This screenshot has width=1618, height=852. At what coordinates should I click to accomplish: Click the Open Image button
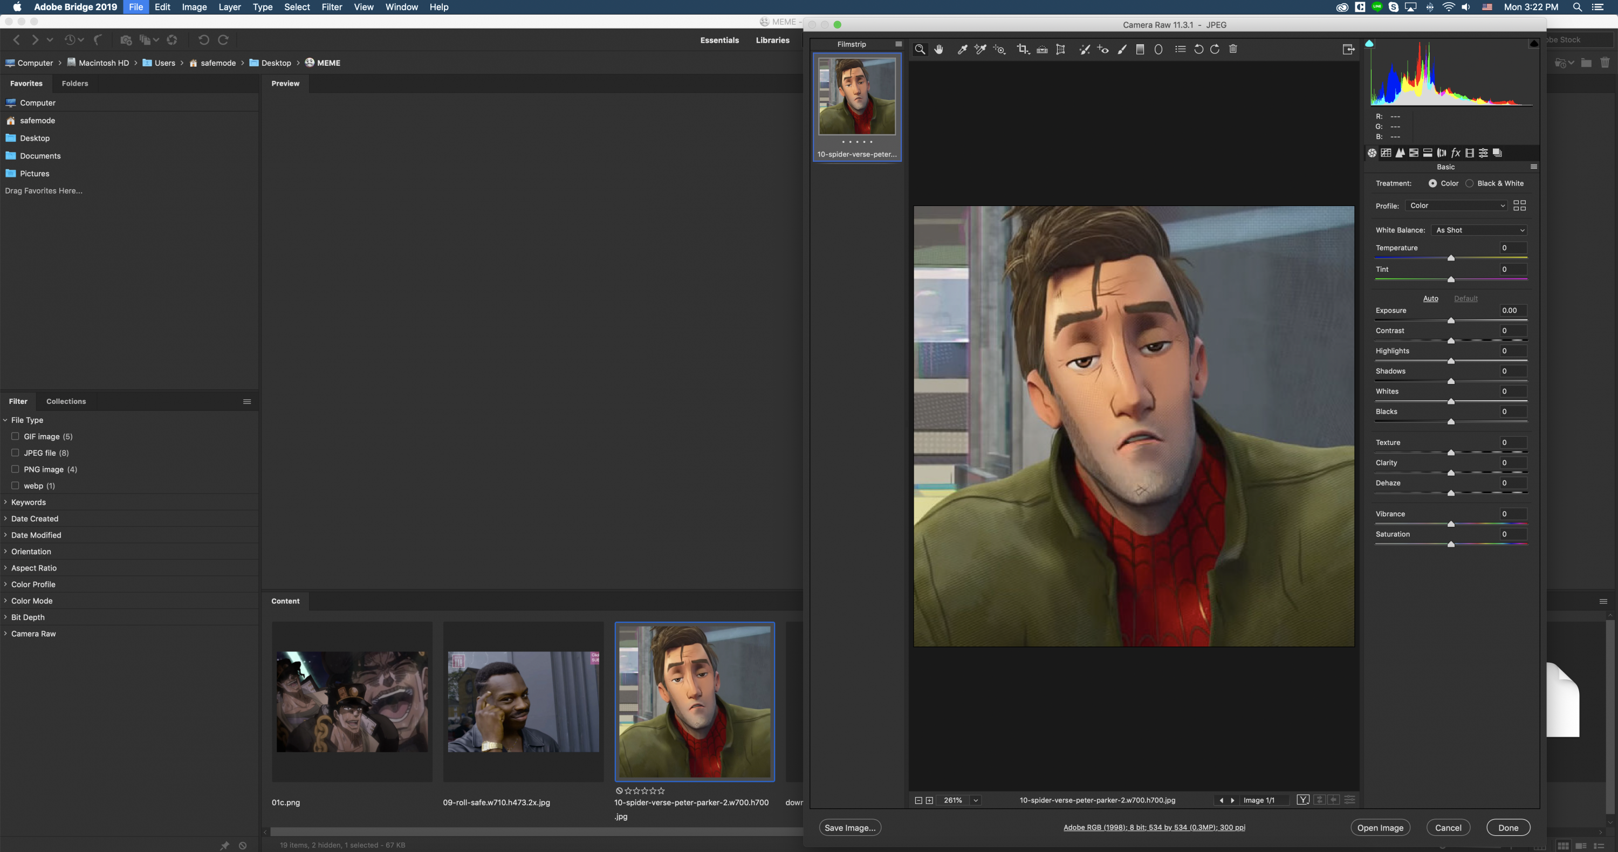tap(1380, 828)
